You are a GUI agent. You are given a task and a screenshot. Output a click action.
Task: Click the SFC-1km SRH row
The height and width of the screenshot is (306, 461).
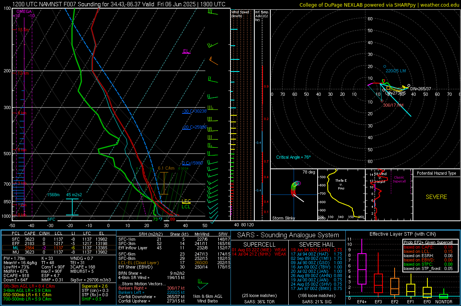[174, 239]
